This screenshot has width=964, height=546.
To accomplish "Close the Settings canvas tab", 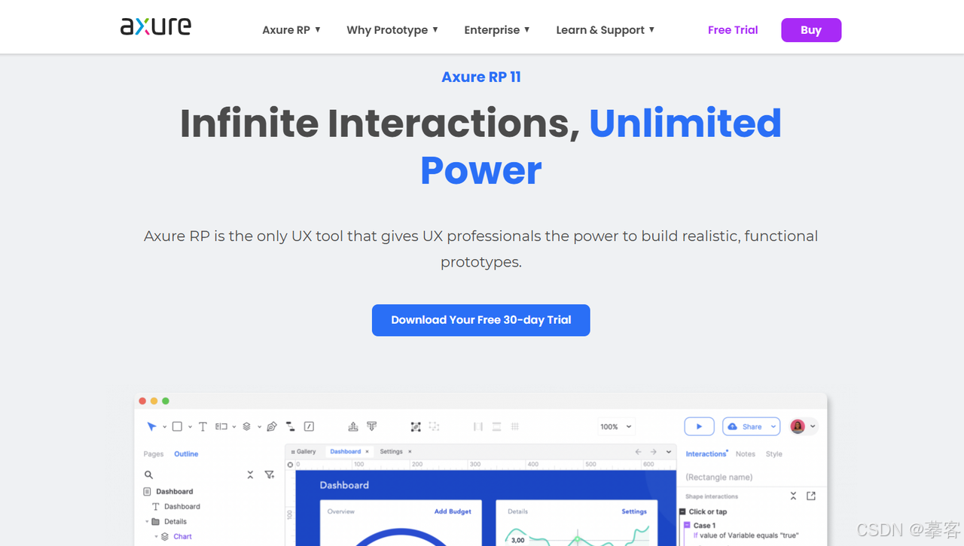I will (410, 452).
